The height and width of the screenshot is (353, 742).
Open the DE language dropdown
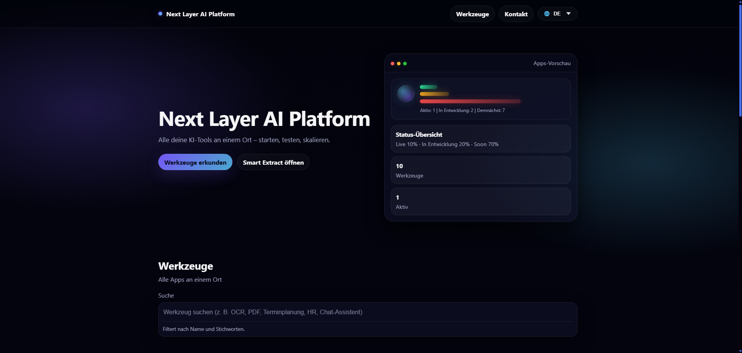point(557,14)
